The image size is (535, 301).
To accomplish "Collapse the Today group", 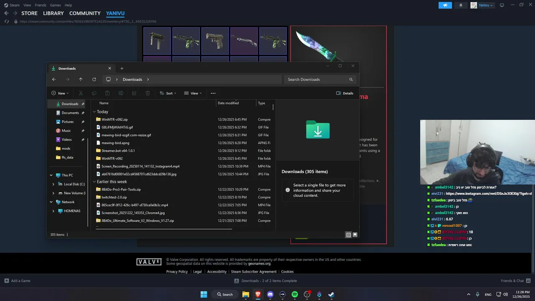I will [94, 112].
